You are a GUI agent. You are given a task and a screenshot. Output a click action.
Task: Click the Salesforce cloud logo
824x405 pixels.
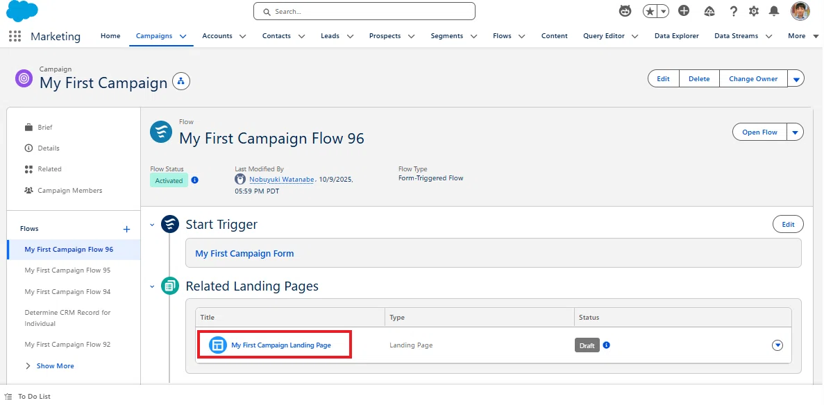click(x=22, y=12)
